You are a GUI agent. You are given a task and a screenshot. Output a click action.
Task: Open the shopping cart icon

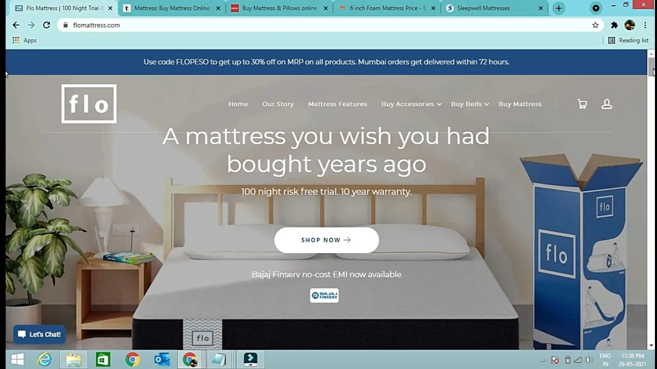582,104
